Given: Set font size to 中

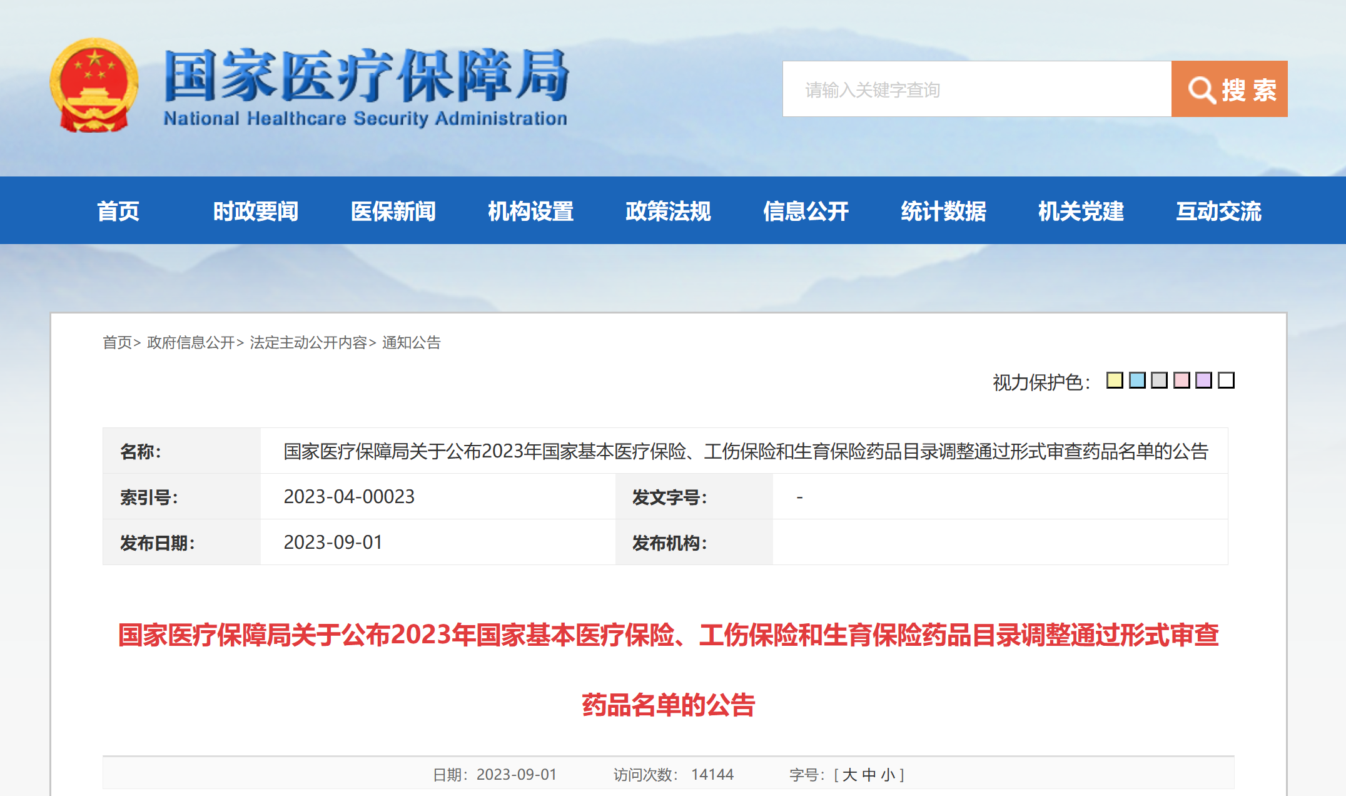Looking at the screenshot, I should point(869,775).
